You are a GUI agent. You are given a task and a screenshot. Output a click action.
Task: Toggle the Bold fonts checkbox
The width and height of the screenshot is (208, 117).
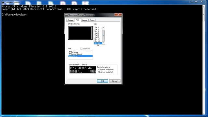(x=81, y=49)
